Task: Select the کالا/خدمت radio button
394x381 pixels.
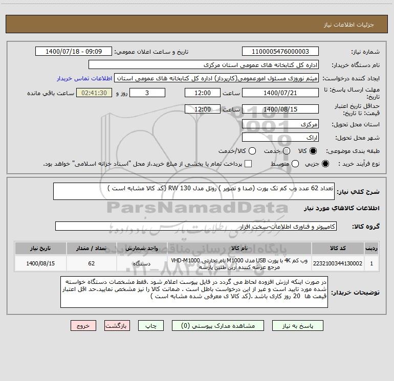Action: 252,151
